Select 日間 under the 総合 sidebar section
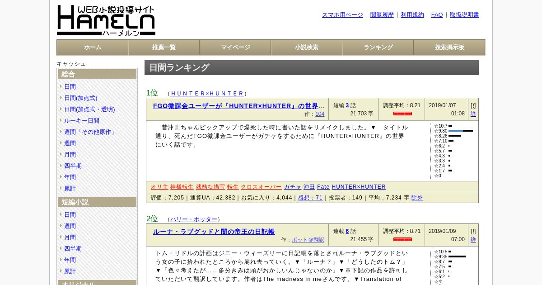 [70, 87]
